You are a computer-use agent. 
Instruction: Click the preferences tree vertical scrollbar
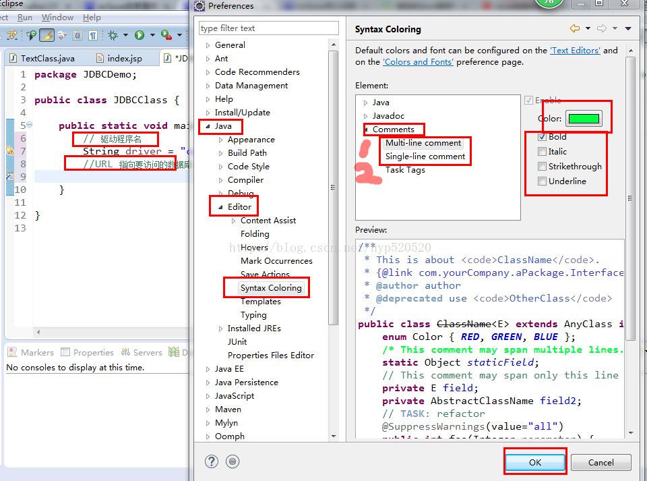(x=334, y=188)
